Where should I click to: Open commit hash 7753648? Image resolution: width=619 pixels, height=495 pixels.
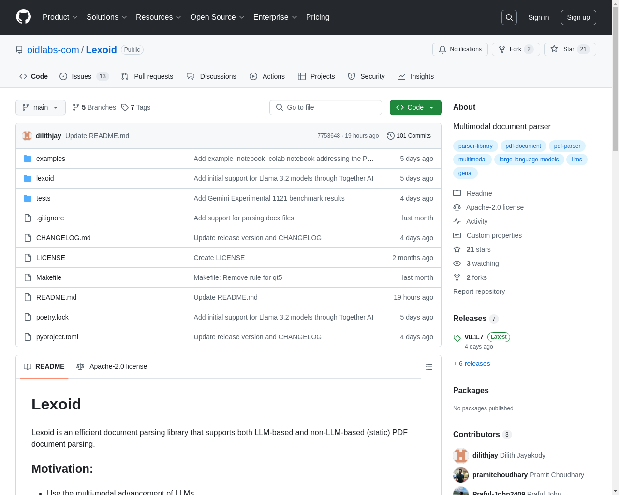329,136
